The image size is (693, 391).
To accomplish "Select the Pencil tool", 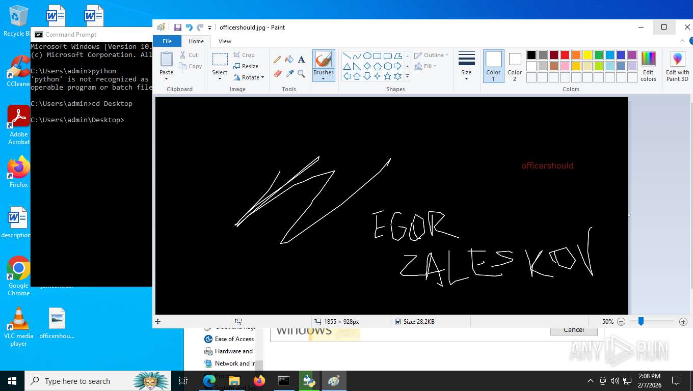I will click(x=277, y=60).
